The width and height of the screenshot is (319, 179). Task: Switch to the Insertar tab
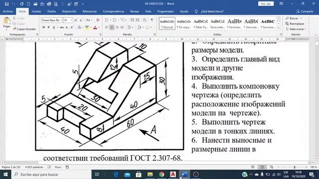36,11
